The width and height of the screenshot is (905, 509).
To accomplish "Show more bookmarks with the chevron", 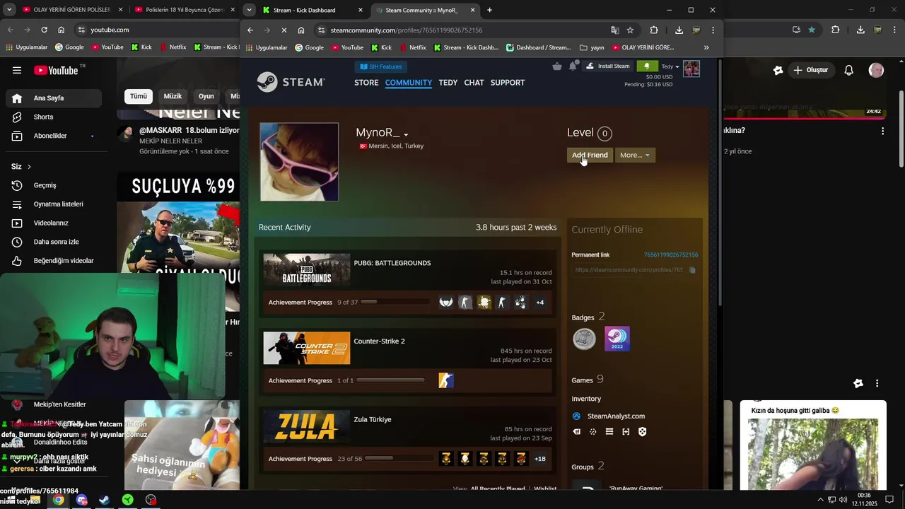I will [x=706, y=47].
